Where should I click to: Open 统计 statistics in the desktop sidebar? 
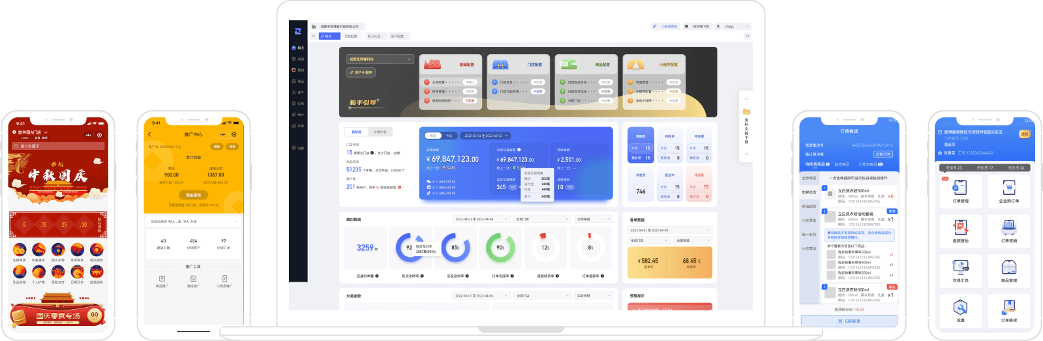(297, 115)
